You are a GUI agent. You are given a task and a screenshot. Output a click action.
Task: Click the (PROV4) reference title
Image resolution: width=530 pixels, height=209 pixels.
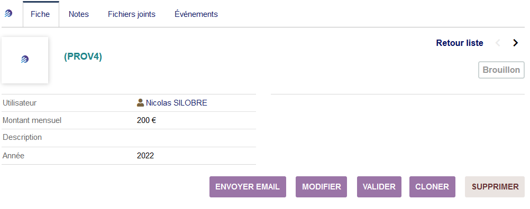(x=83, y=56)
